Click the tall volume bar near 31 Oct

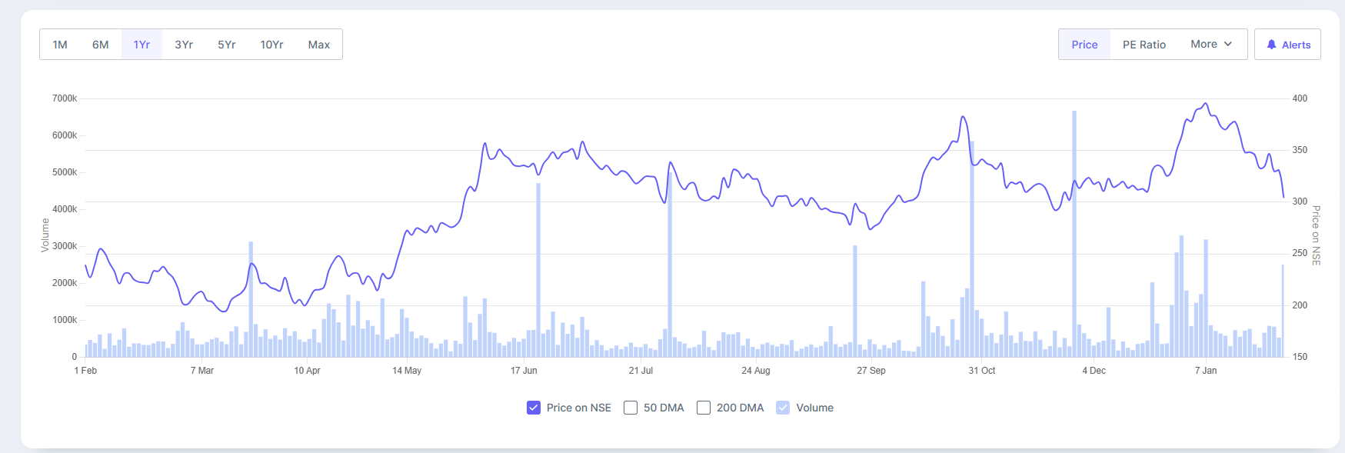pos(972,254)
